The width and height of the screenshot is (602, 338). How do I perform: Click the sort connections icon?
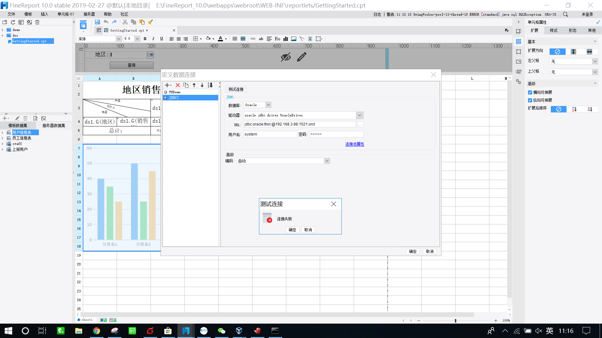coord(210,85)
